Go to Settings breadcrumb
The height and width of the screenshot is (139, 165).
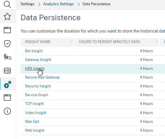coord(28,4)
